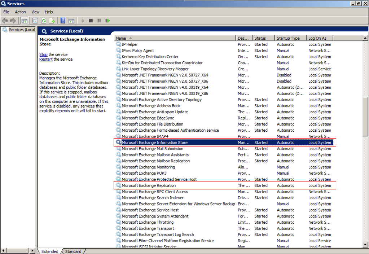Sort by the Description column header
Screen dimensions: 369x254
[x=244, y=38]
